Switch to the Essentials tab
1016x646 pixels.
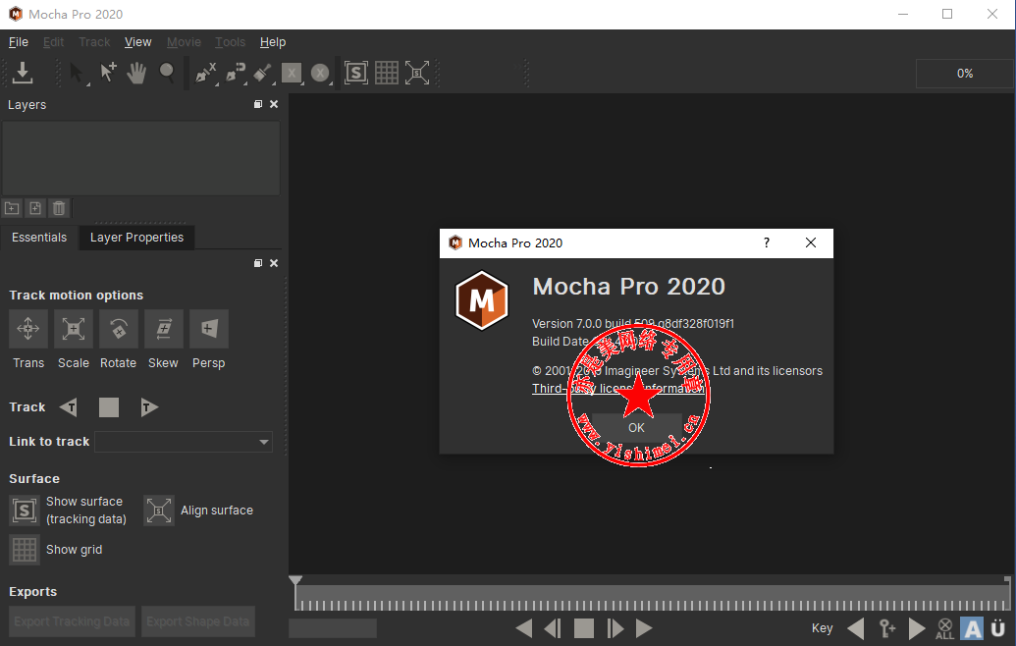click(39, 238)
